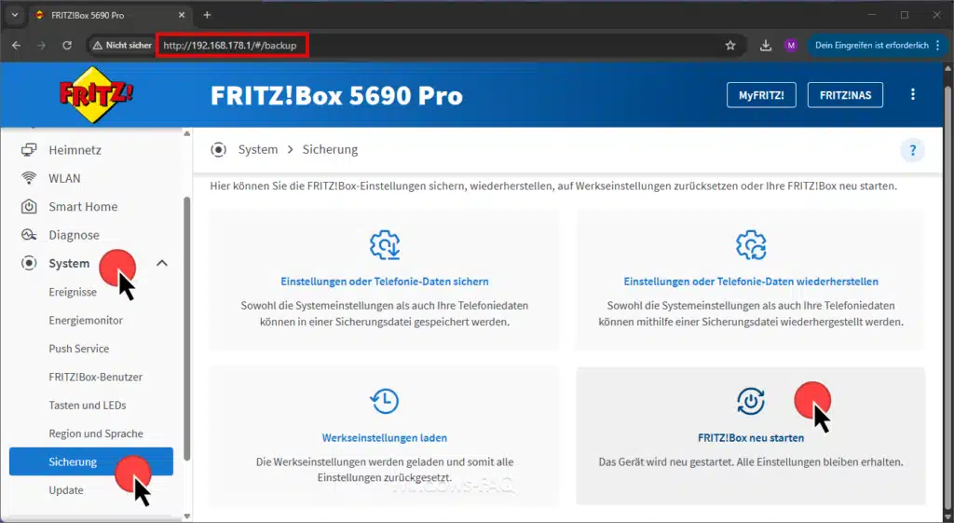Open the Heimnetz menu icon
The width and height of the screenshot is (954, 523).
point(29,150)
